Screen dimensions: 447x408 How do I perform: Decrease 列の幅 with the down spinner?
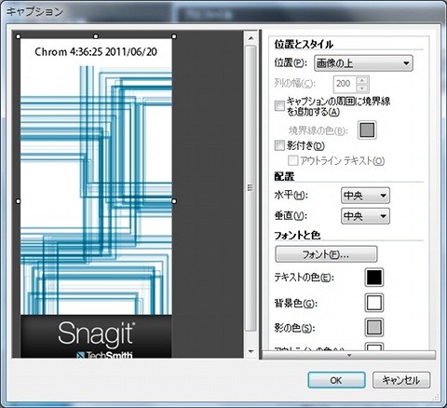pos(362,88)
